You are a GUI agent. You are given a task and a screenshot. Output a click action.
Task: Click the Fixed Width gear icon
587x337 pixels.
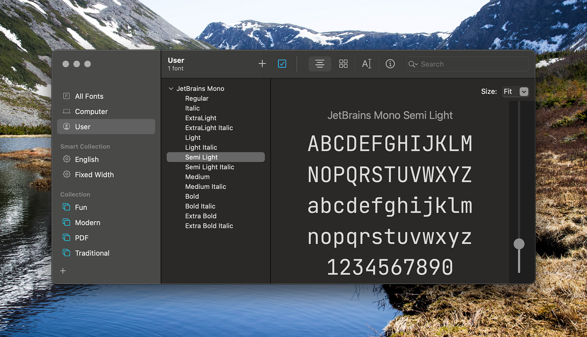[x=66, y=174]
